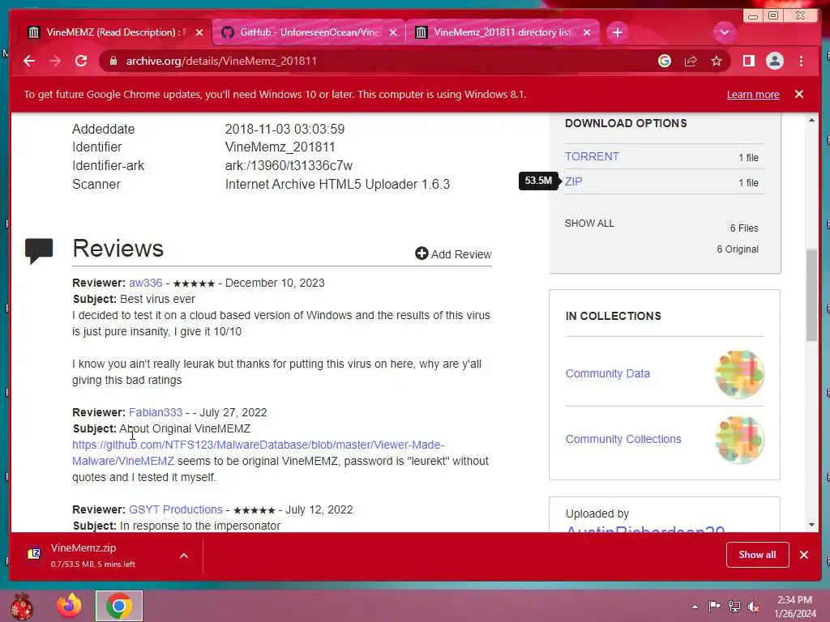Image resolution: width=830 pixels, height=622 pixels.
Task: Select the identifier text VineMemz_201811
Action: pyautogui.click(x=280, y=147)
